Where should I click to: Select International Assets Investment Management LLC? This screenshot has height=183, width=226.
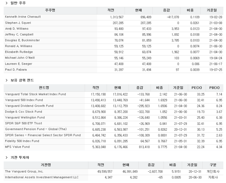(42, 177)
